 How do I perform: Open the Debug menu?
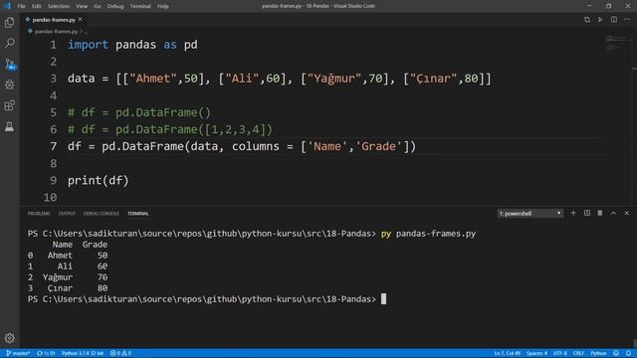point(115,6)
